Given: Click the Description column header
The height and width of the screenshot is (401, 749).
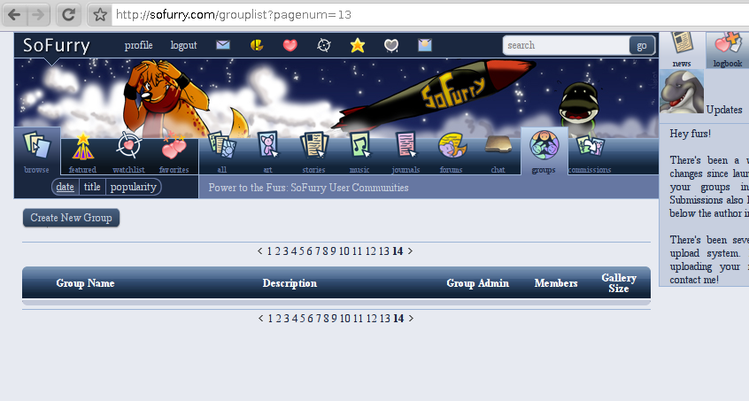Looking at the screenshot, I should (290, 283).
